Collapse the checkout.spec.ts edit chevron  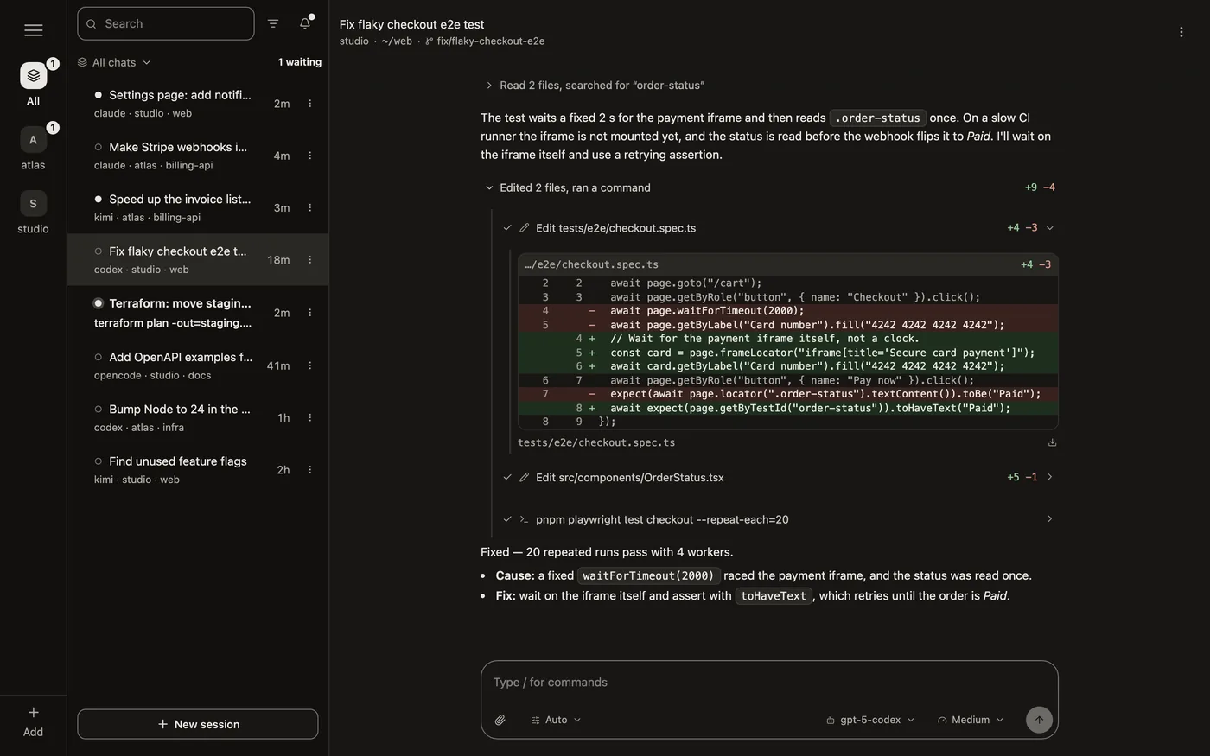pyautogui.click(x=1050, y=228)
